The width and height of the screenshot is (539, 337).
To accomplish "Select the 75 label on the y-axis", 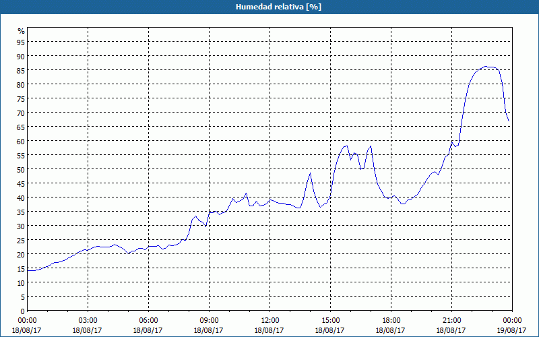I will point(22,98).
